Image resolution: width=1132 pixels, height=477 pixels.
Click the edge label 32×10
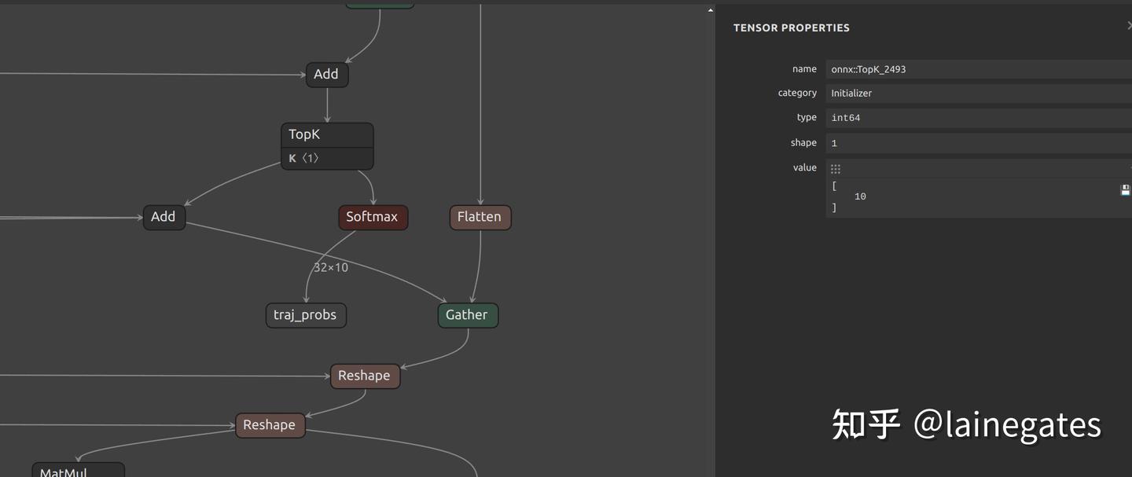330,267
